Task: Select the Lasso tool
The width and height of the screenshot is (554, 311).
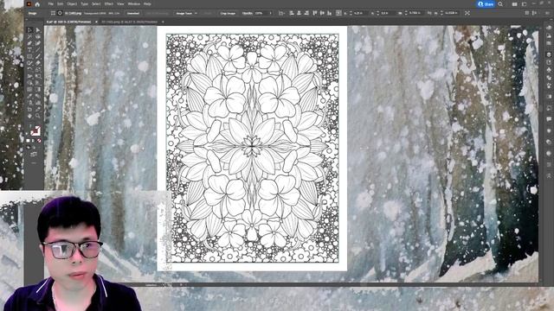Action: coord(38,36)
